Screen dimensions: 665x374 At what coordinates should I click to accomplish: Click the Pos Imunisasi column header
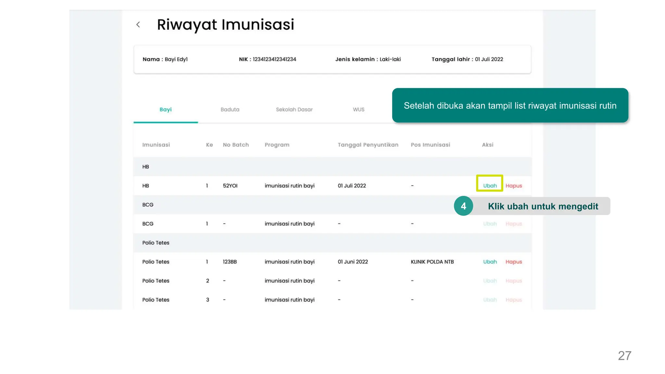(430, 145)
